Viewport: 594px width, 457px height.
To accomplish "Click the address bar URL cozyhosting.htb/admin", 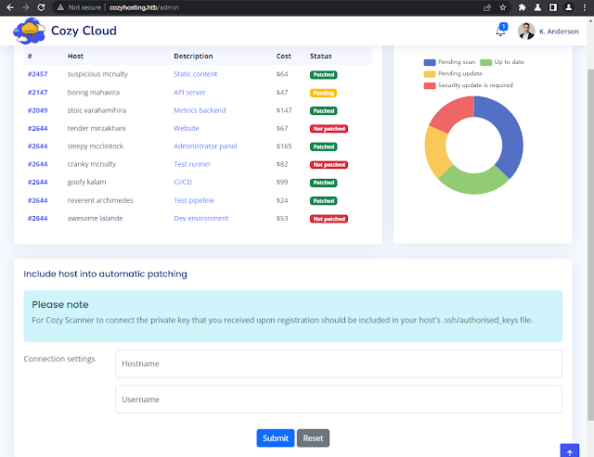I will 144,7.
